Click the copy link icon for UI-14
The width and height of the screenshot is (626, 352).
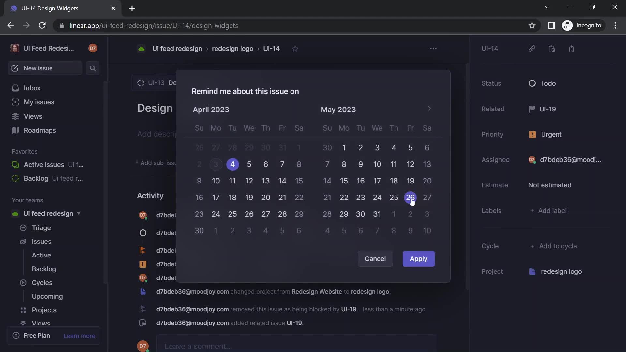click(x=533, y=49)
